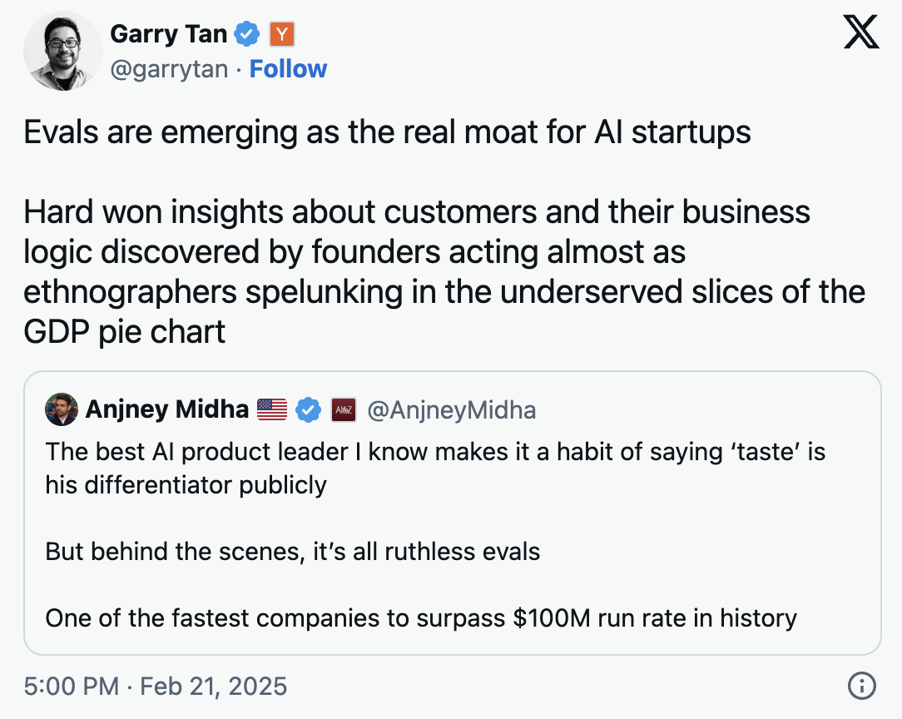
Task: Click the line mentioning $100M run rate
Action: pos(421,618)
